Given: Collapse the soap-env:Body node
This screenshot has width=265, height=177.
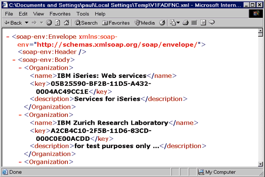Looking at the screenshot, I should (x=14, y=60).
